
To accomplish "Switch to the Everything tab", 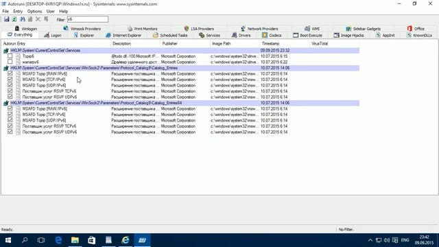I will (20, 35).
